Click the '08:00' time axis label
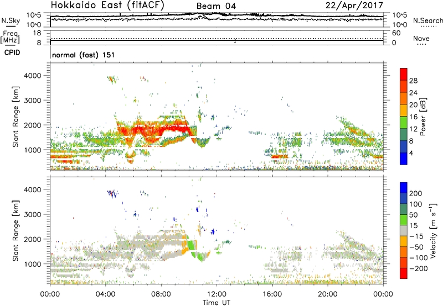 [161, 294]
